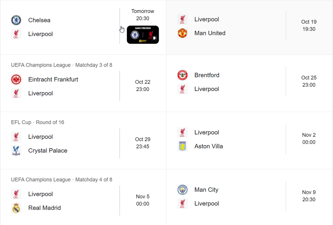This screenshot has width=333, height=225.
Task: Open the Eintracht Frankfurt team name
Action: 53,80
